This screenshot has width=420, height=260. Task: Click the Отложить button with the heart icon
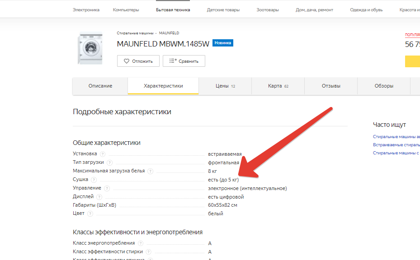(x=138, y=61)
